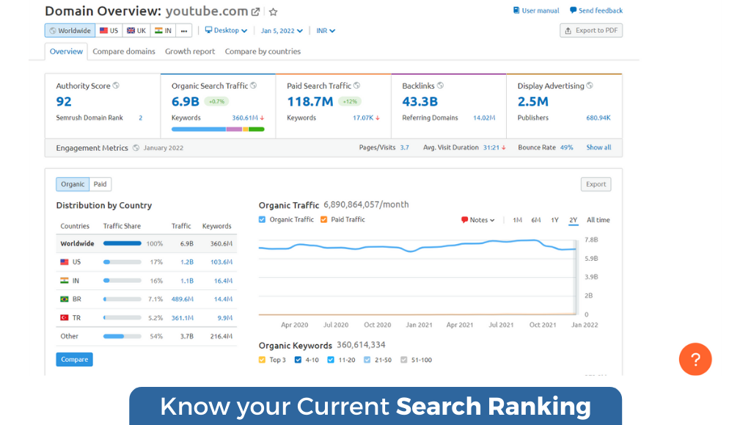Click organic keywords distribution color bar
The height and width of the screenshot is (425, 751).
click(x=218, y=129)
